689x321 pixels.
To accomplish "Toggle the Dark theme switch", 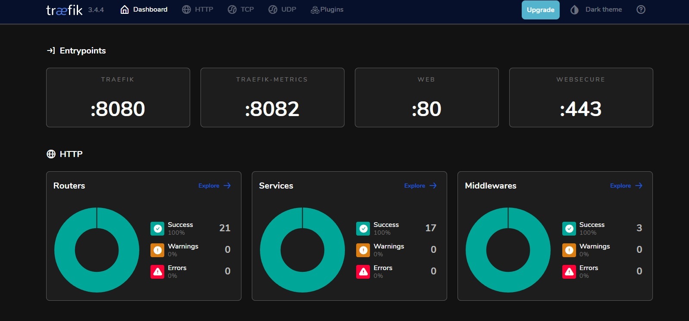I will [x=596, y=9].
